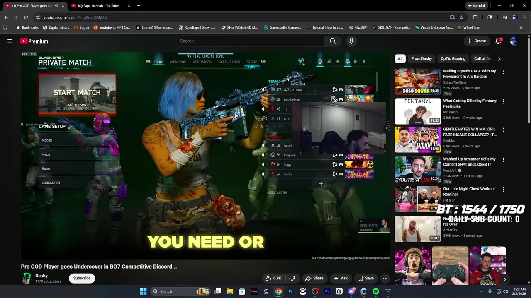Open File Explorer from taskbar
The height and width of the screenshot is (298, 531).
tap(230, 291)
